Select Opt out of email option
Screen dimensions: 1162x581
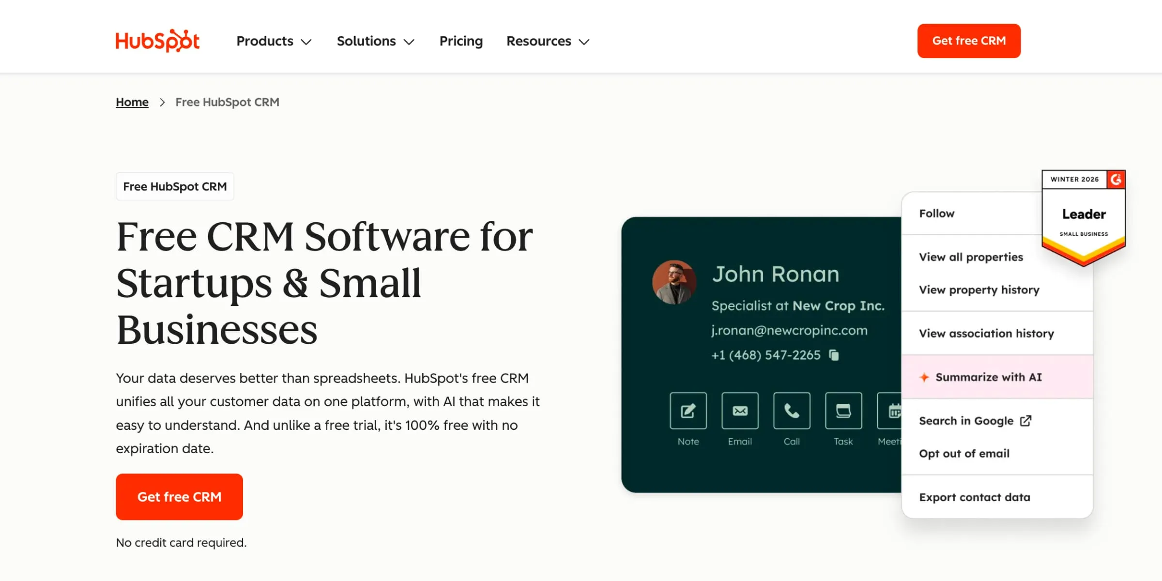(x=964, y=454)
